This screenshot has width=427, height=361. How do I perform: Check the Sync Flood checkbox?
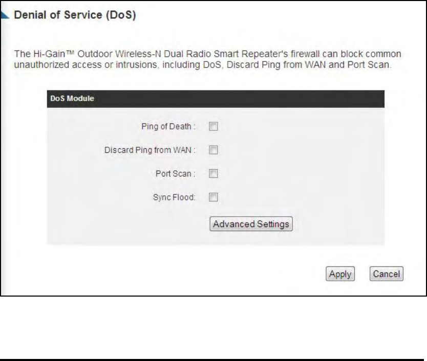point(213,197)
